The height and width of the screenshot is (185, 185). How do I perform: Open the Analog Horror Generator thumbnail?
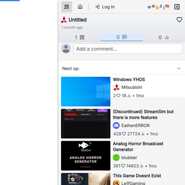click(86, 156)
